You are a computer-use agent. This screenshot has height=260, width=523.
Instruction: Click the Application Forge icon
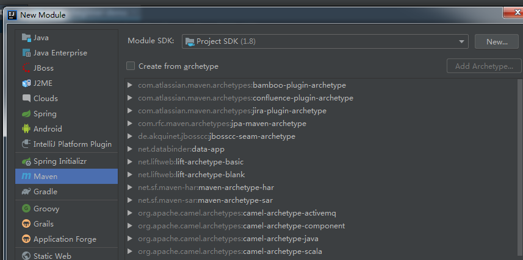[26, 239]
